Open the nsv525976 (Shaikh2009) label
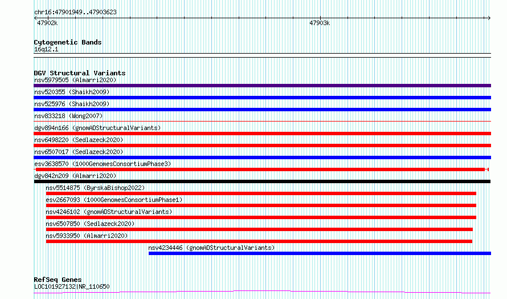Image resolution: width=507 pixels, height=299 pixels. coord(72,104)
